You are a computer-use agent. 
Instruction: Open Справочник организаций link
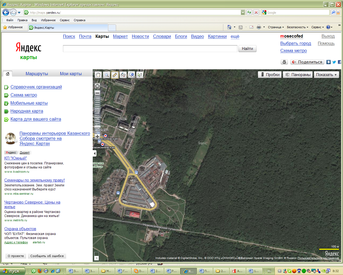tap(36, 87)
